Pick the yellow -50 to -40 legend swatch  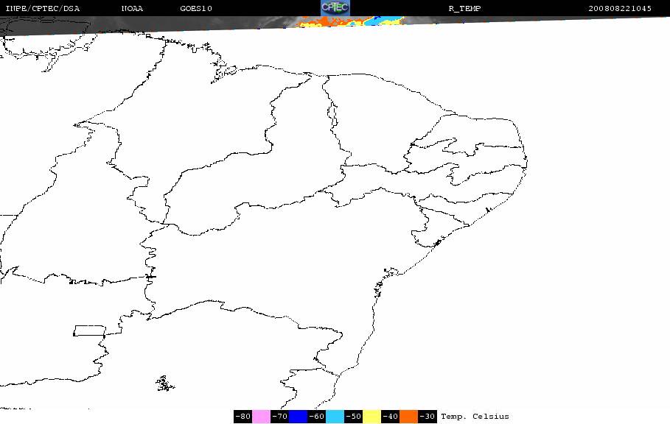(x=371, y=417)
